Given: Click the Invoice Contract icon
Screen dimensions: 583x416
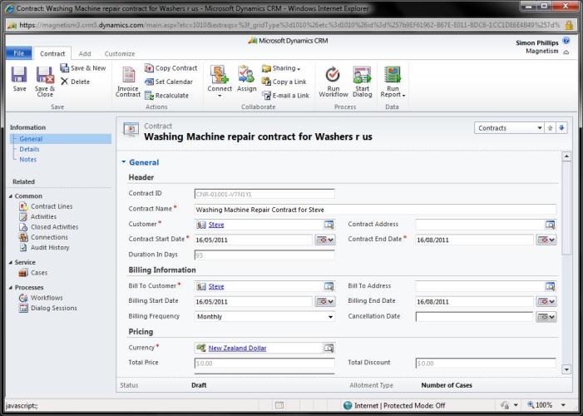Looking at the screenshot, I should [x=128, y=76].
